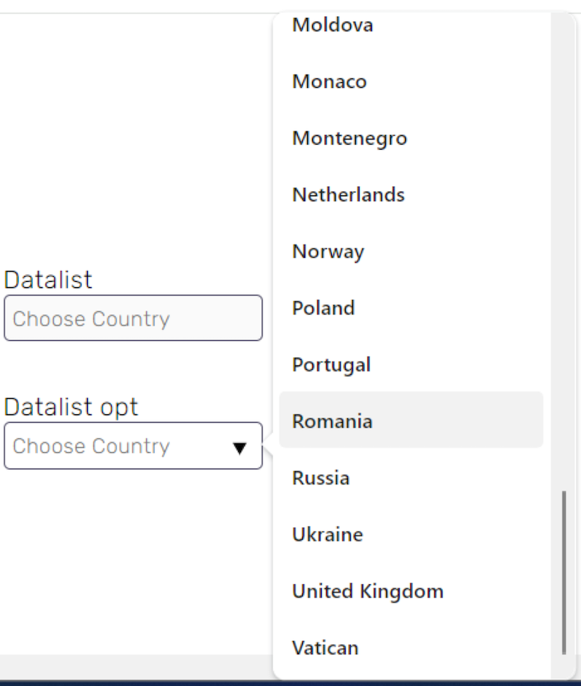Select the Netherlands option
This screenshot has height=686, width=581.
coord(411,195)
